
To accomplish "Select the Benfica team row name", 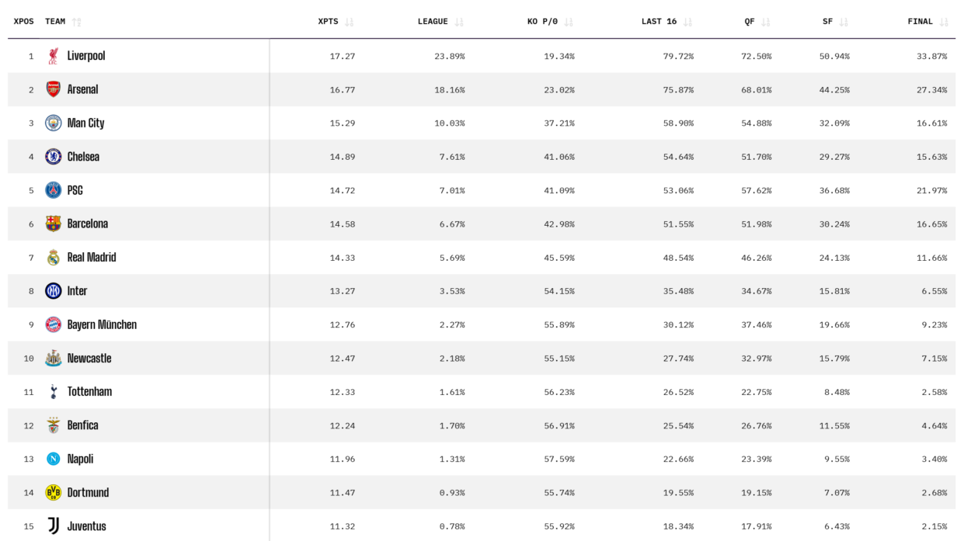I will coord(82,425).
